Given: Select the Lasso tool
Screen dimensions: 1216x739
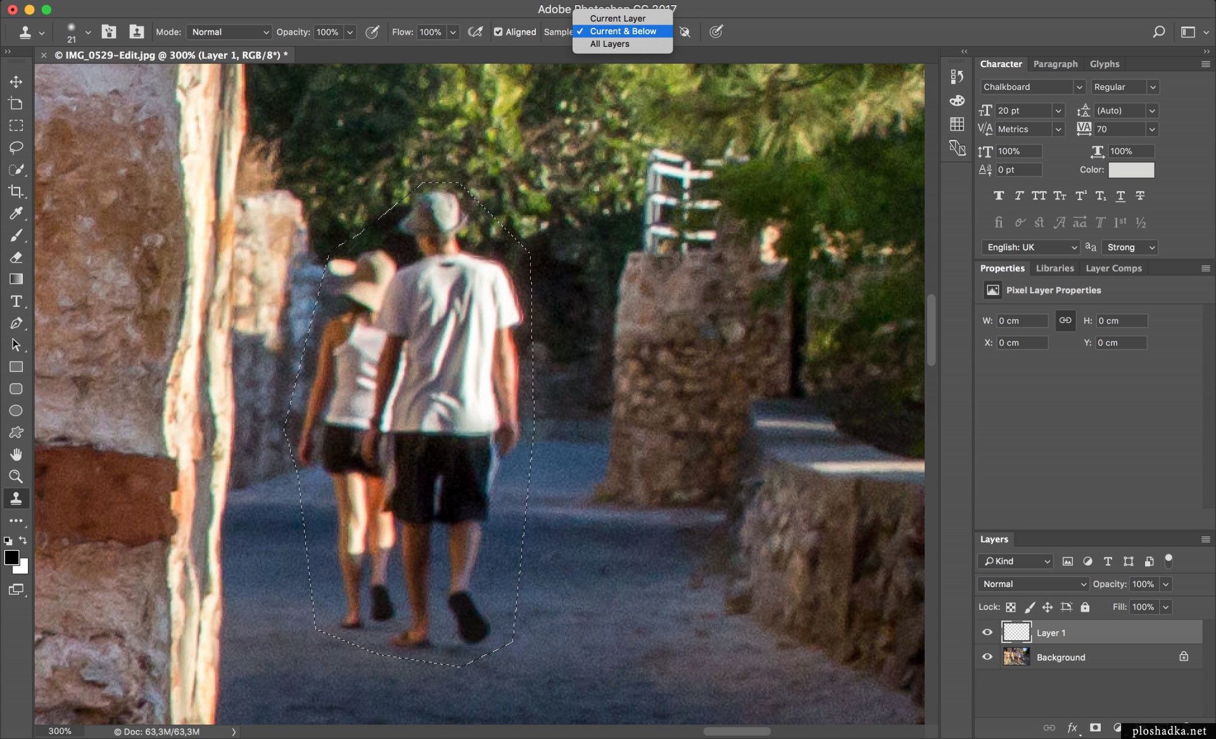Looking at the screenshot, I should pos(16,147).
